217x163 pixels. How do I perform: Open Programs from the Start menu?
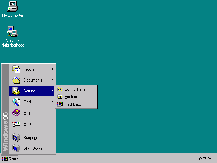(x=32, y=69)
